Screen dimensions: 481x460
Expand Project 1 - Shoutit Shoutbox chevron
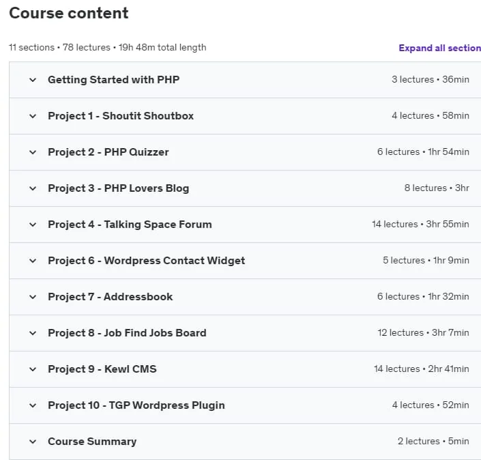33,116
